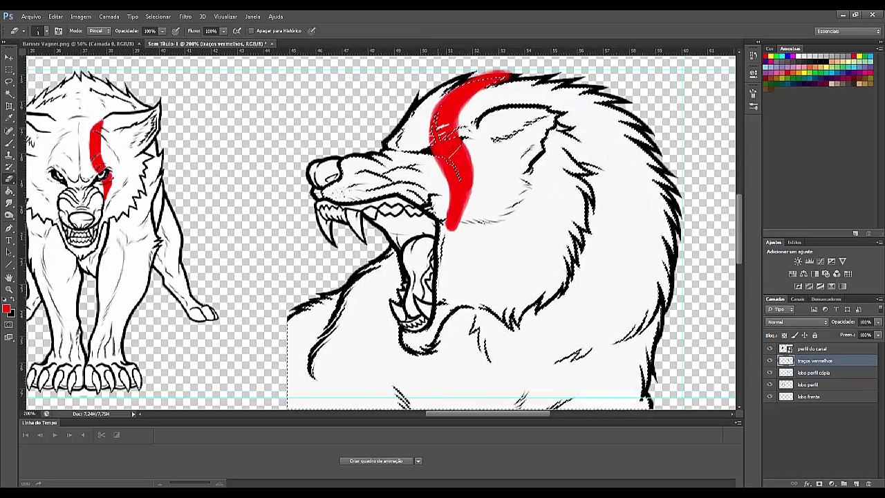Viewport: 885px width, 498px height.
Task: Select the Rectangular Marquee tool
Action: tap(9, 70)
